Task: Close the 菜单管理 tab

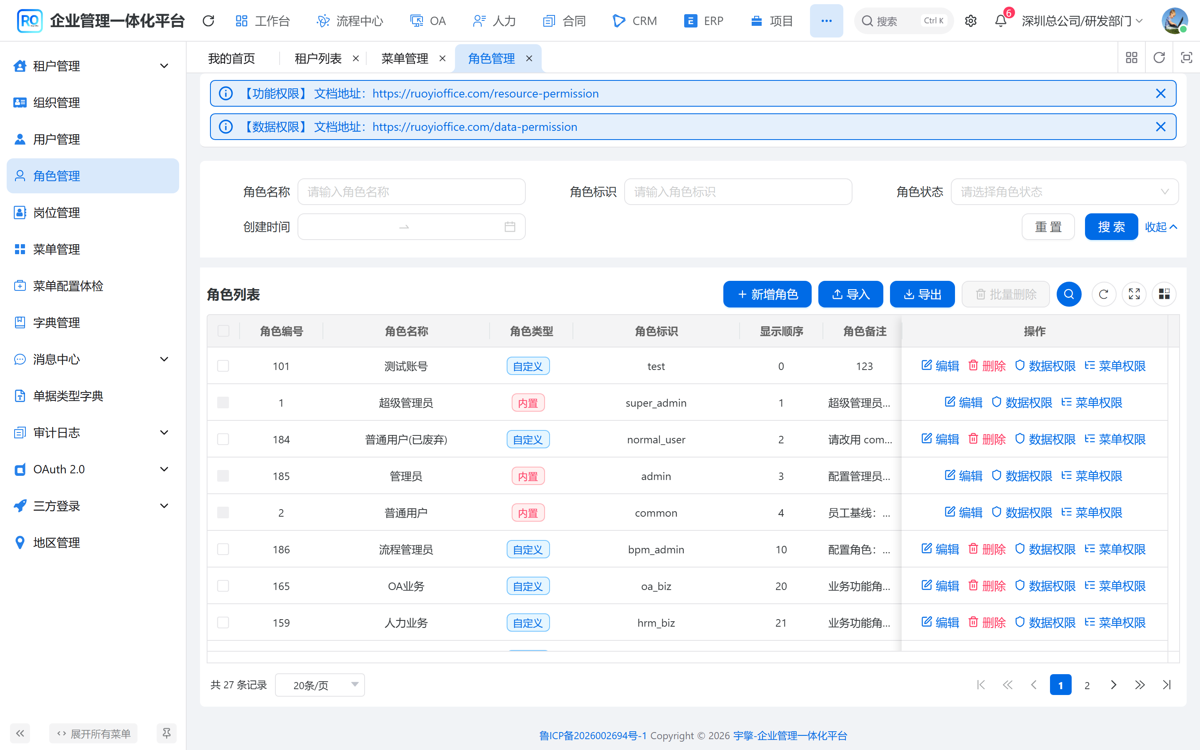Action: point(442,58)
